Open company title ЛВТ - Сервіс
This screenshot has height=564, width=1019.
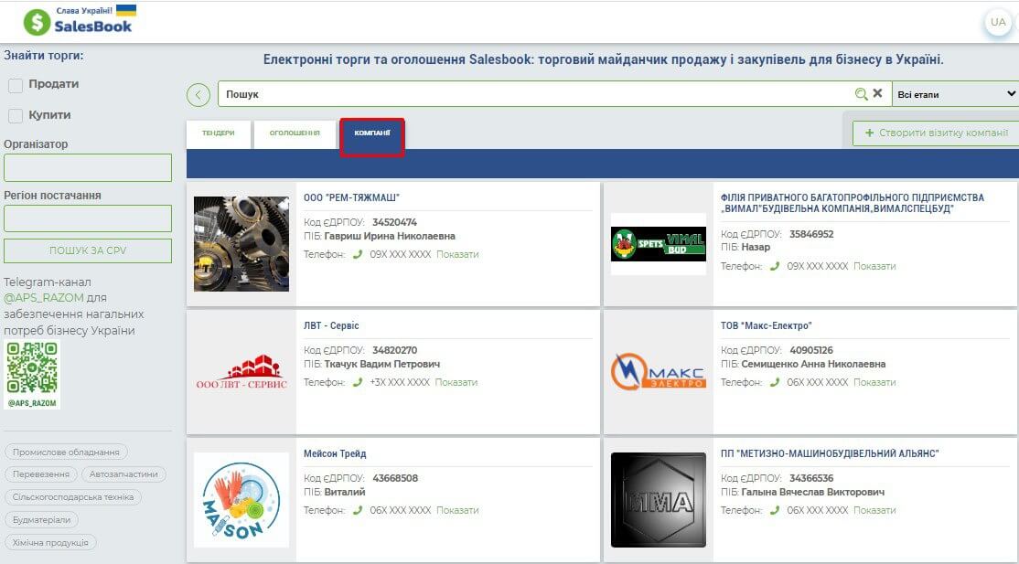(331, 325)
